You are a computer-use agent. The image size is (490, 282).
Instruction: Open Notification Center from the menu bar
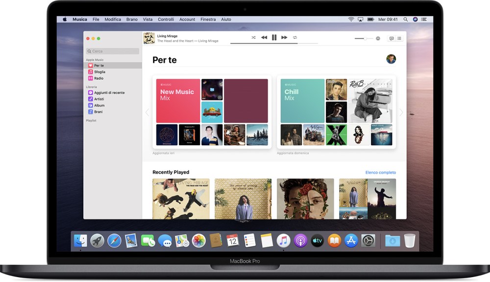[424, 20]
